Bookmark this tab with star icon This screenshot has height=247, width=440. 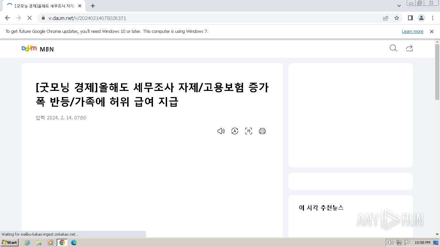397,18
